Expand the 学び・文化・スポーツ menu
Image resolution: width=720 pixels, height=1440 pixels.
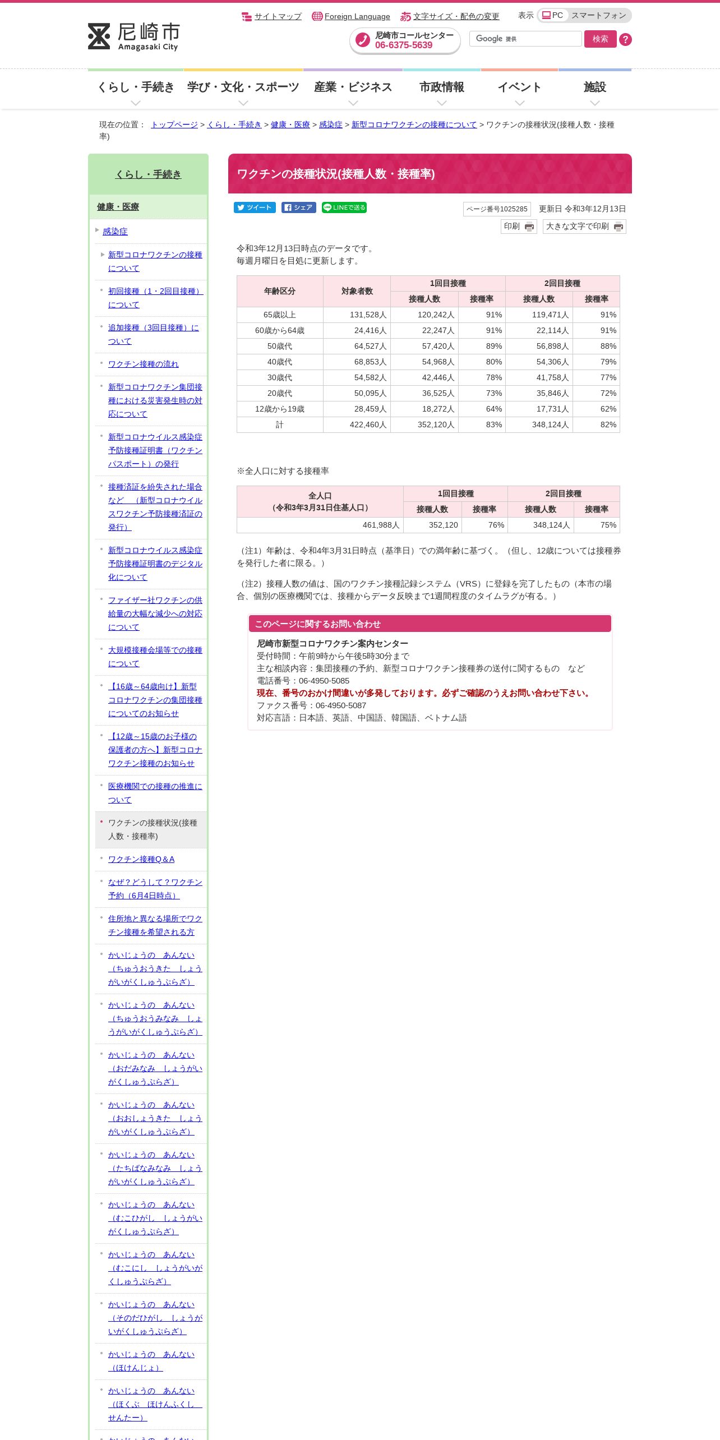click(x=243, y=90)
